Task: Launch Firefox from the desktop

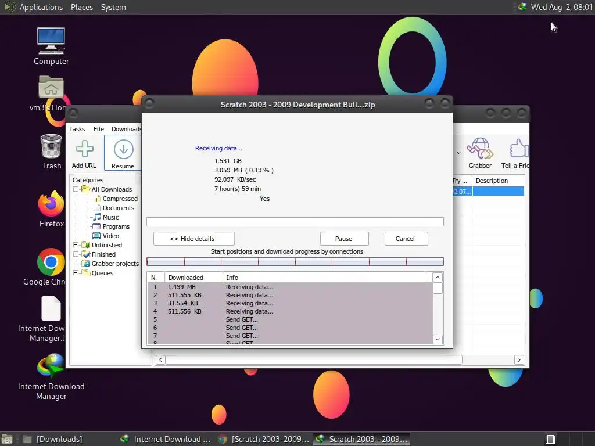Action: (x=51, y=204)
